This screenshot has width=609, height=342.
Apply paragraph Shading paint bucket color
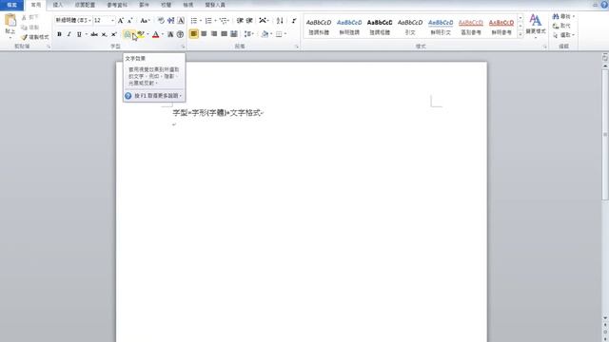pyautogui.click(x=265, y=34)
